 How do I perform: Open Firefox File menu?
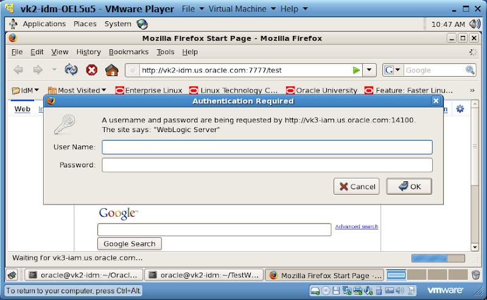click(x=17, y=52)
